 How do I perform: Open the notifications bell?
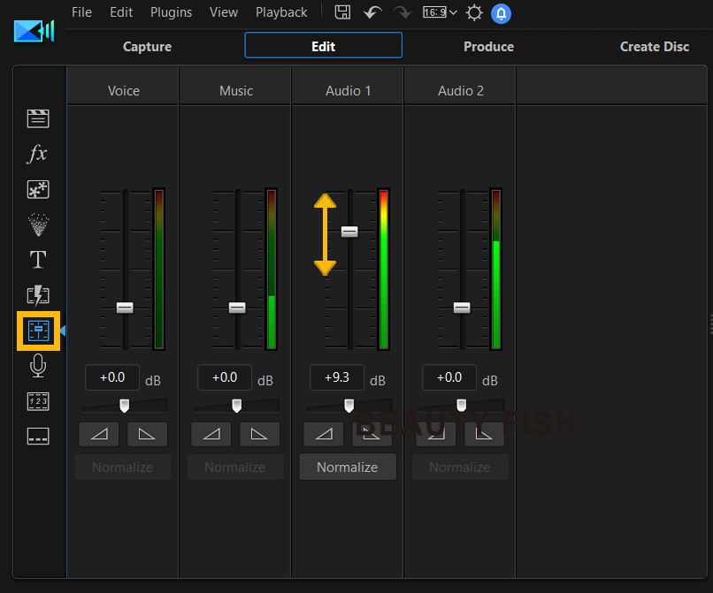(x=502, y=13)
